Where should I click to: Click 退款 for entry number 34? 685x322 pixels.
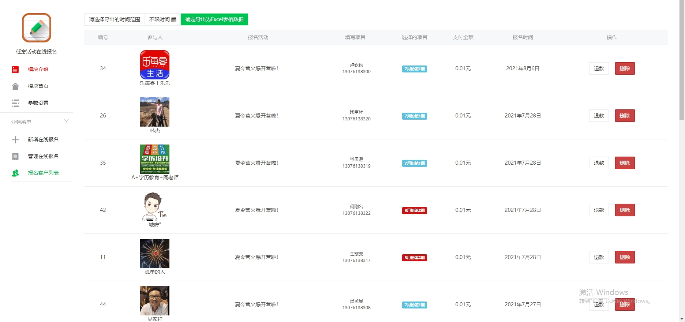pyautogui.click(x=599, y=68)
